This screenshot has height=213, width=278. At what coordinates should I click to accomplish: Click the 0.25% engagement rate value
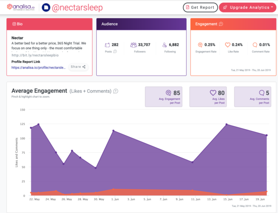pos(210,44)
